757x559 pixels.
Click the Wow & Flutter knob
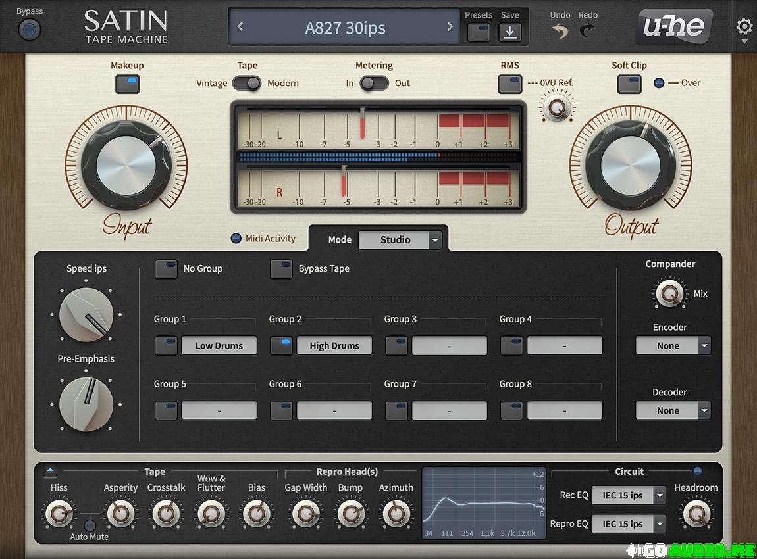point(211,513)
